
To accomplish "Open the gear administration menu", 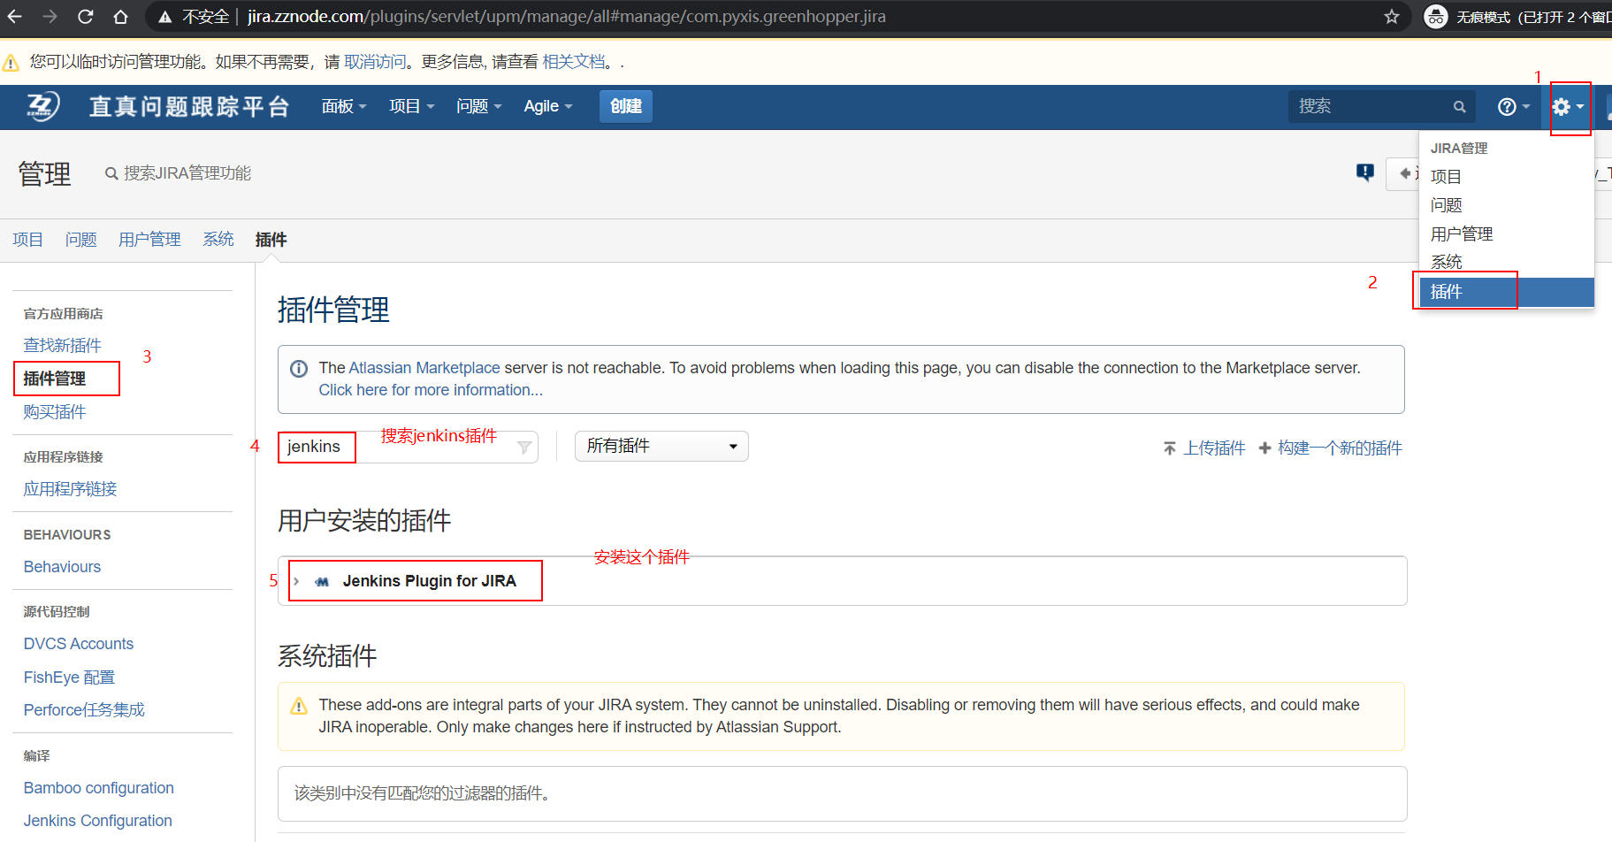I will pyautogui.click(x=1569, y=107).
